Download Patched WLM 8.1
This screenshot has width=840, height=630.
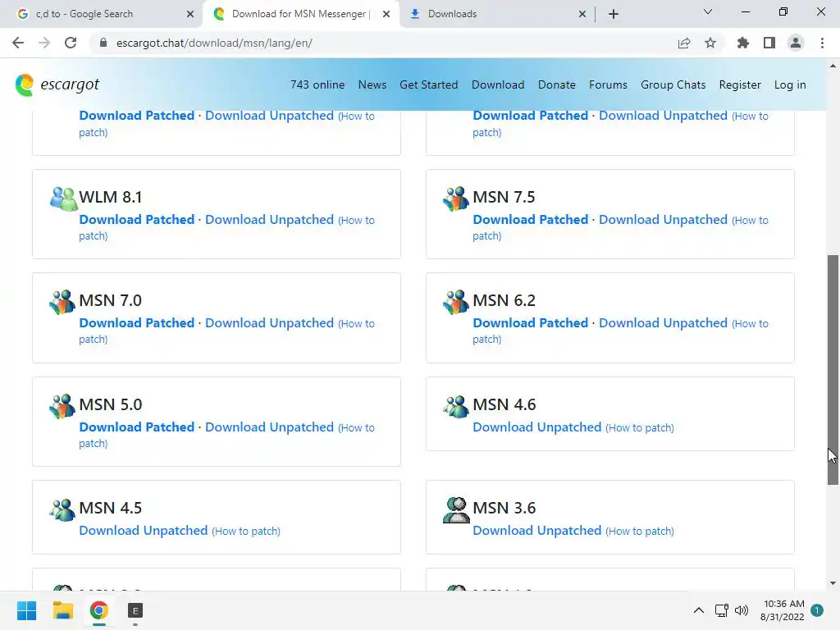(x=137, y=220)
